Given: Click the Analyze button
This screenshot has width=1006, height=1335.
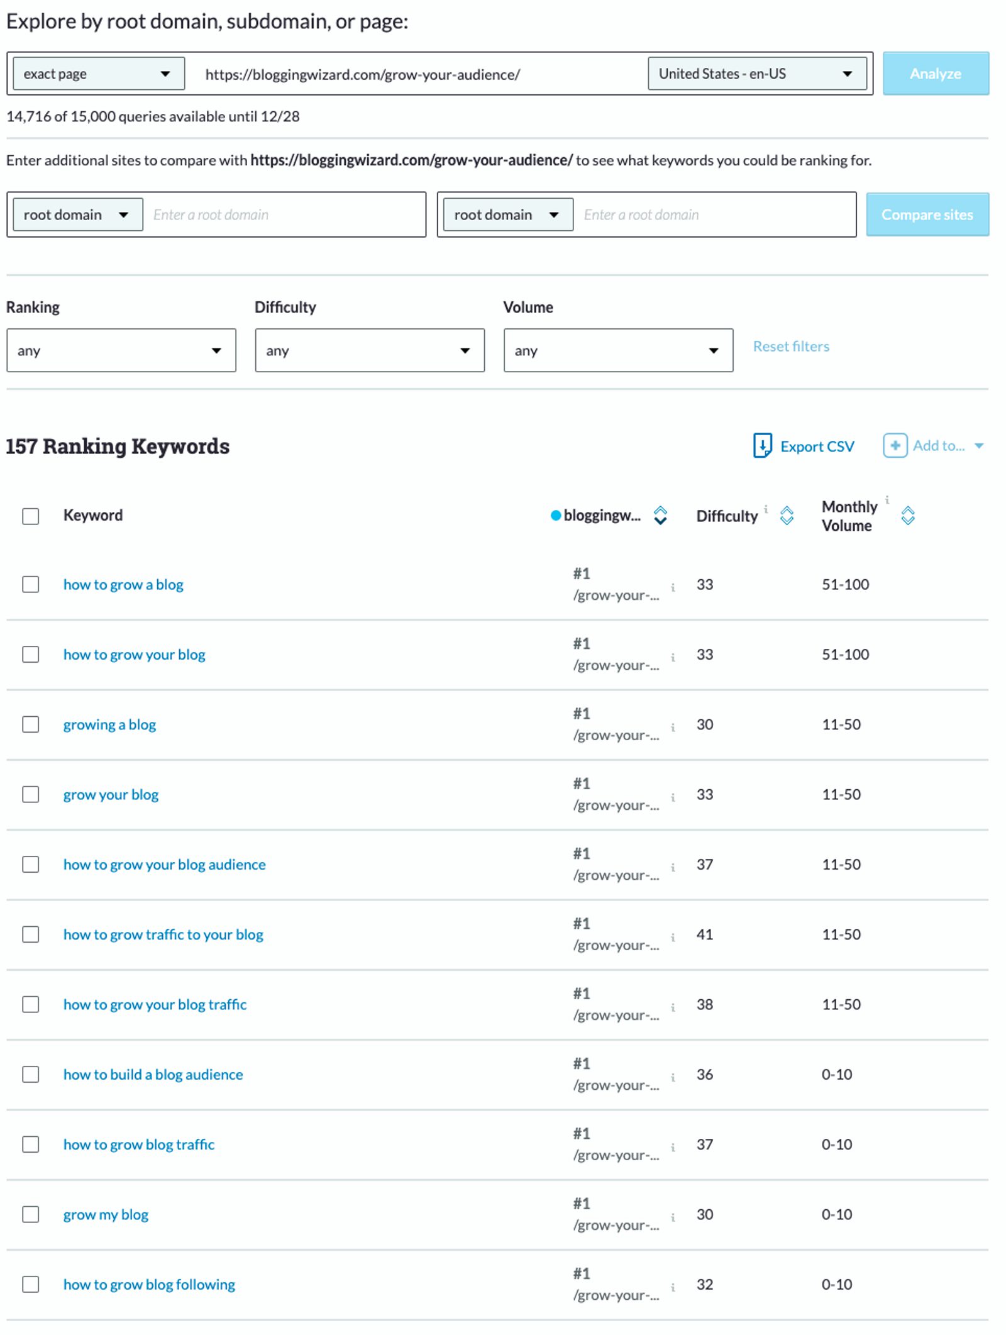Looking at the screenshot, I should (936, 74).
